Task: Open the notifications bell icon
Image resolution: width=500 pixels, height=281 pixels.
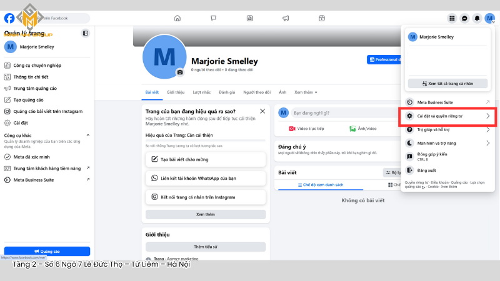Action: pos(477,18)
